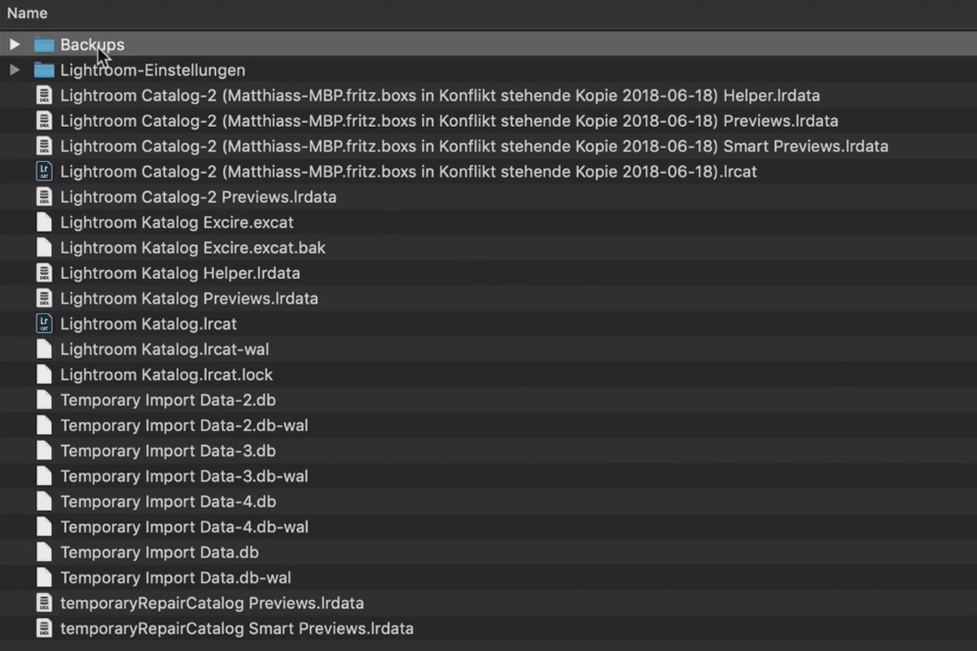
Task: Click the Lr icon of conflict copy .lrcat
Action: pos(44,172)
